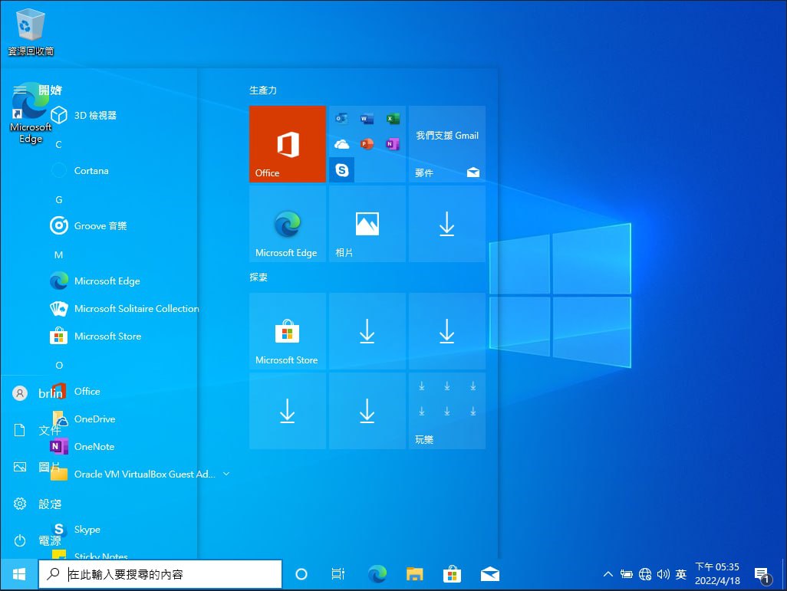Click the Cortana circle on taskbar
Screen dimensions: 787x591
tap(301, 574)
